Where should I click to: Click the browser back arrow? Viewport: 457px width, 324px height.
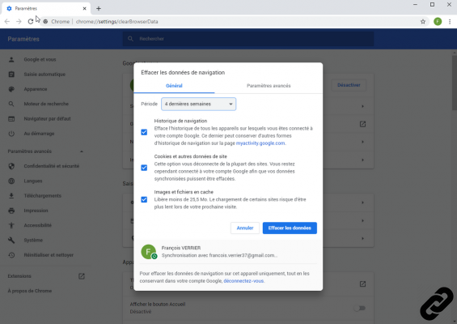[x=7, y=22]
